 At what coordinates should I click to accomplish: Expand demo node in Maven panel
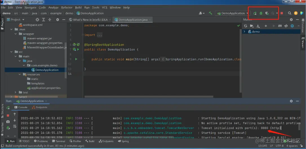pos(244,31)
